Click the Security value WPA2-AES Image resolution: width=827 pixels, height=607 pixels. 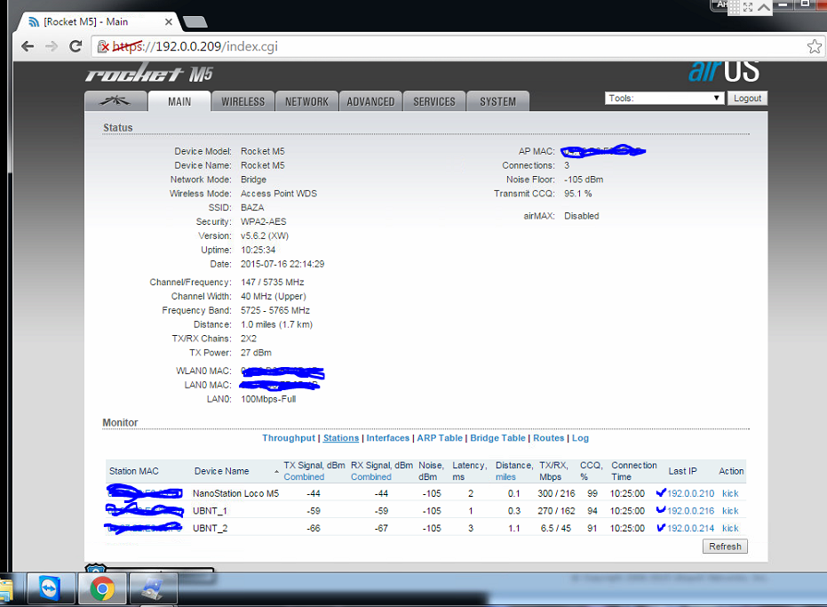click(x=264, y=221)
